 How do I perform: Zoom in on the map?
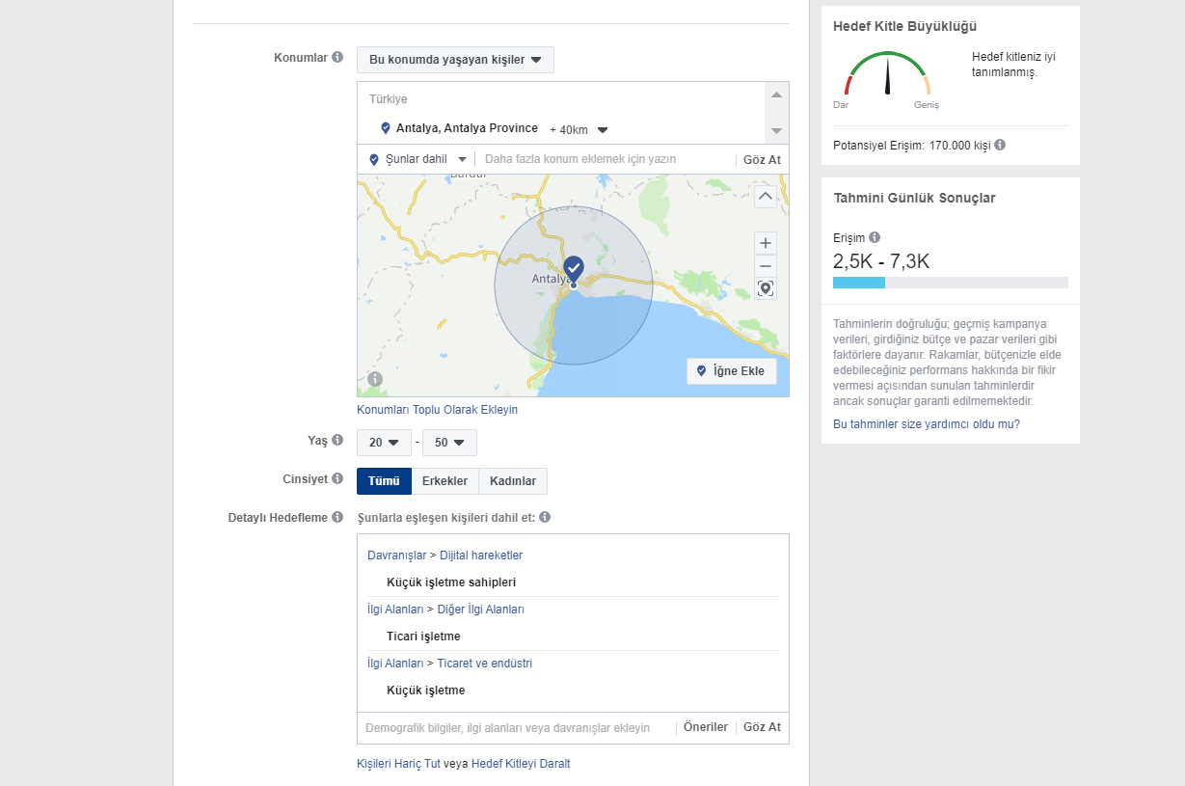[x=766, y=243]
